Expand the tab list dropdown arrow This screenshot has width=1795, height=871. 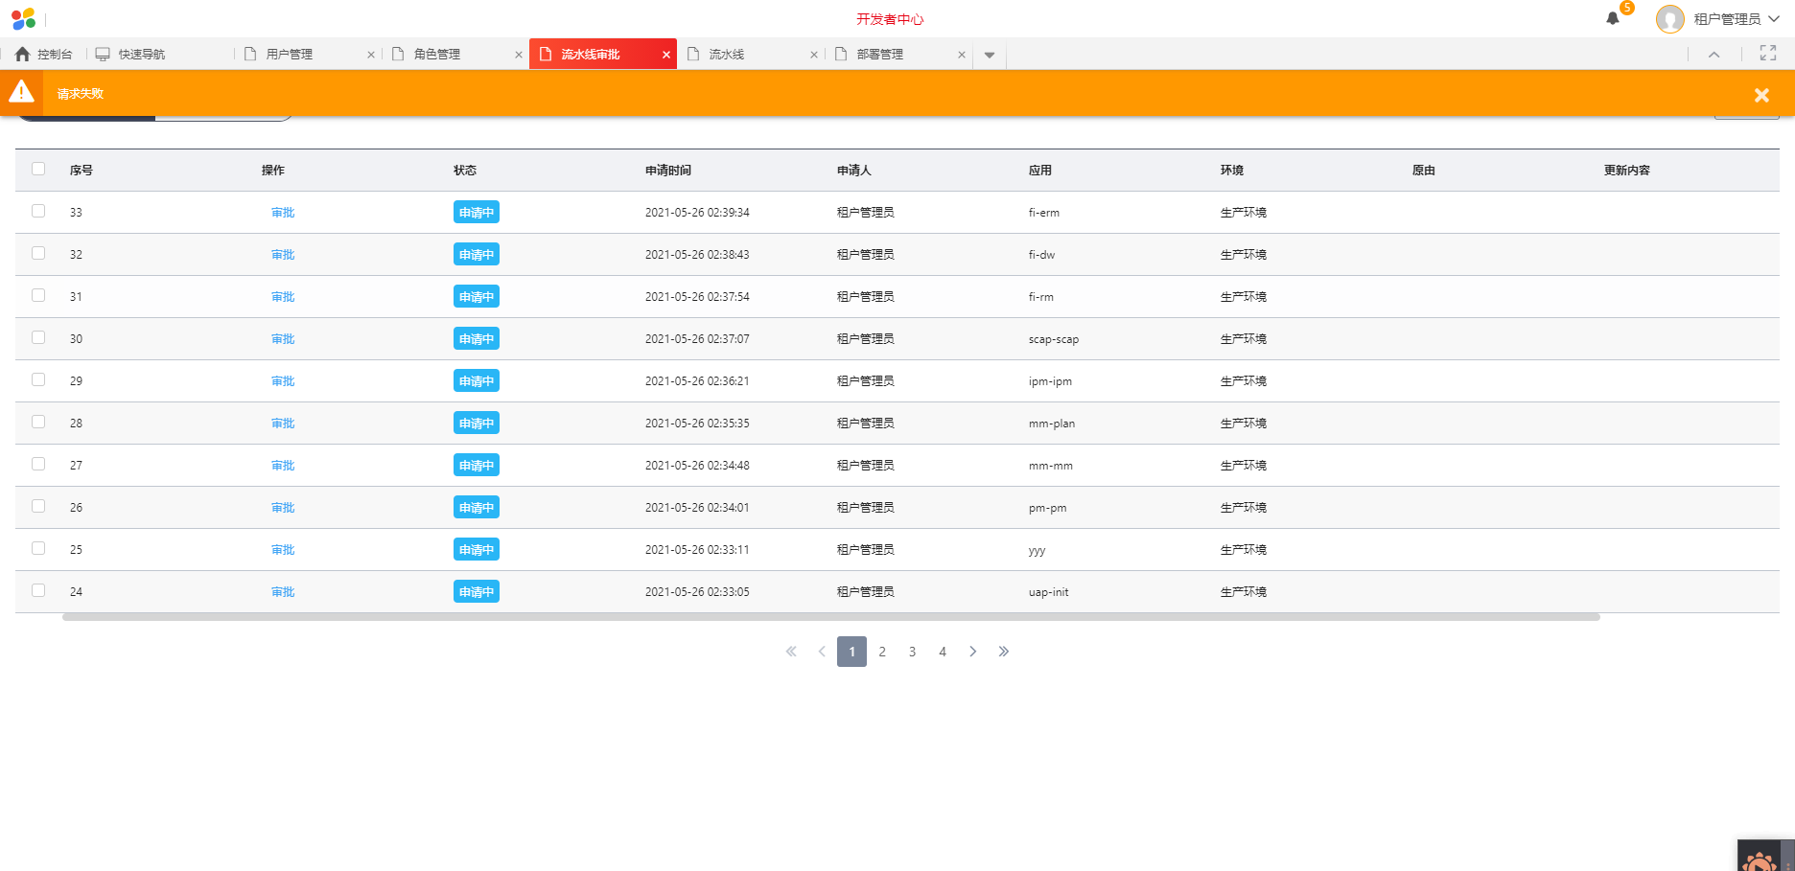990,55
